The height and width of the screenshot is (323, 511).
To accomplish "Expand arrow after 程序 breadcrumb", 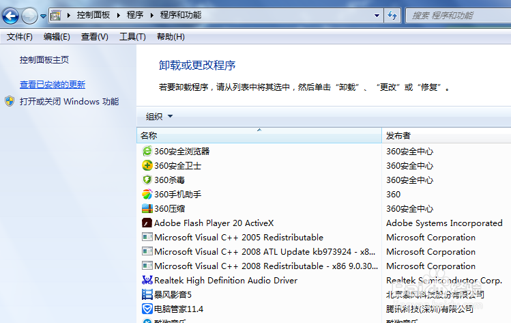I will [x=152, y=15].
